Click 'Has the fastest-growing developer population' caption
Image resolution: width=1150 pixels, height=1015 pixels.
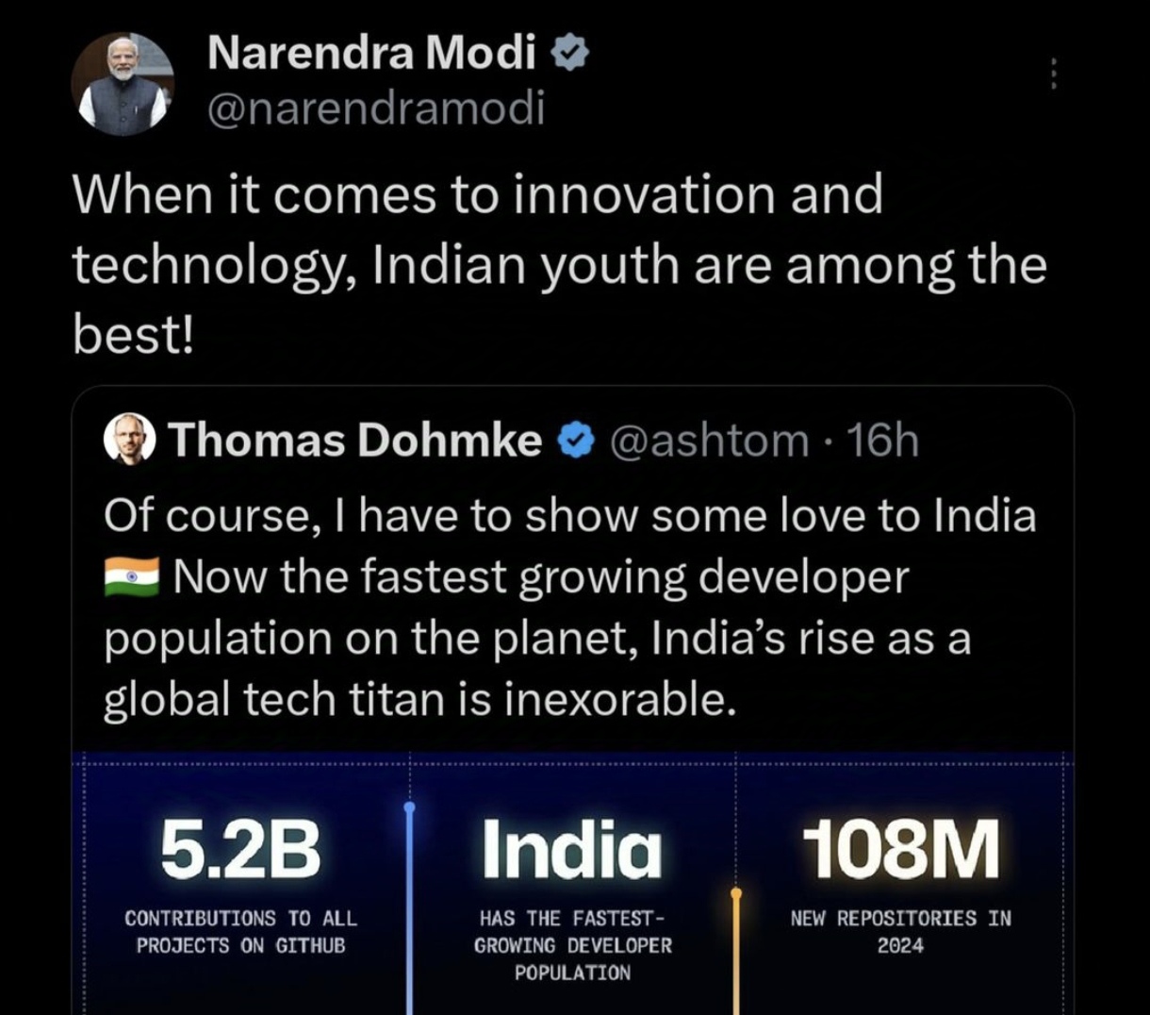coord(572,944)
